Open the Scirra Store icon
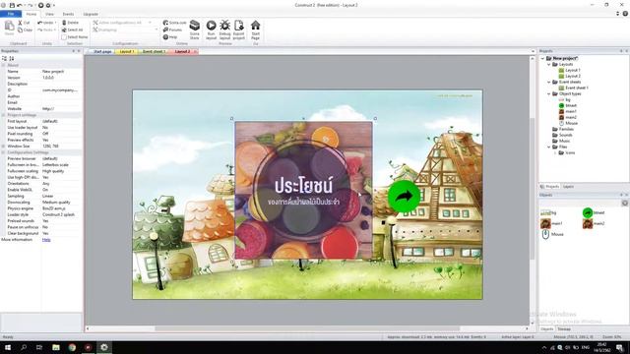Screen dimensions: 630x354 point(195,26)
